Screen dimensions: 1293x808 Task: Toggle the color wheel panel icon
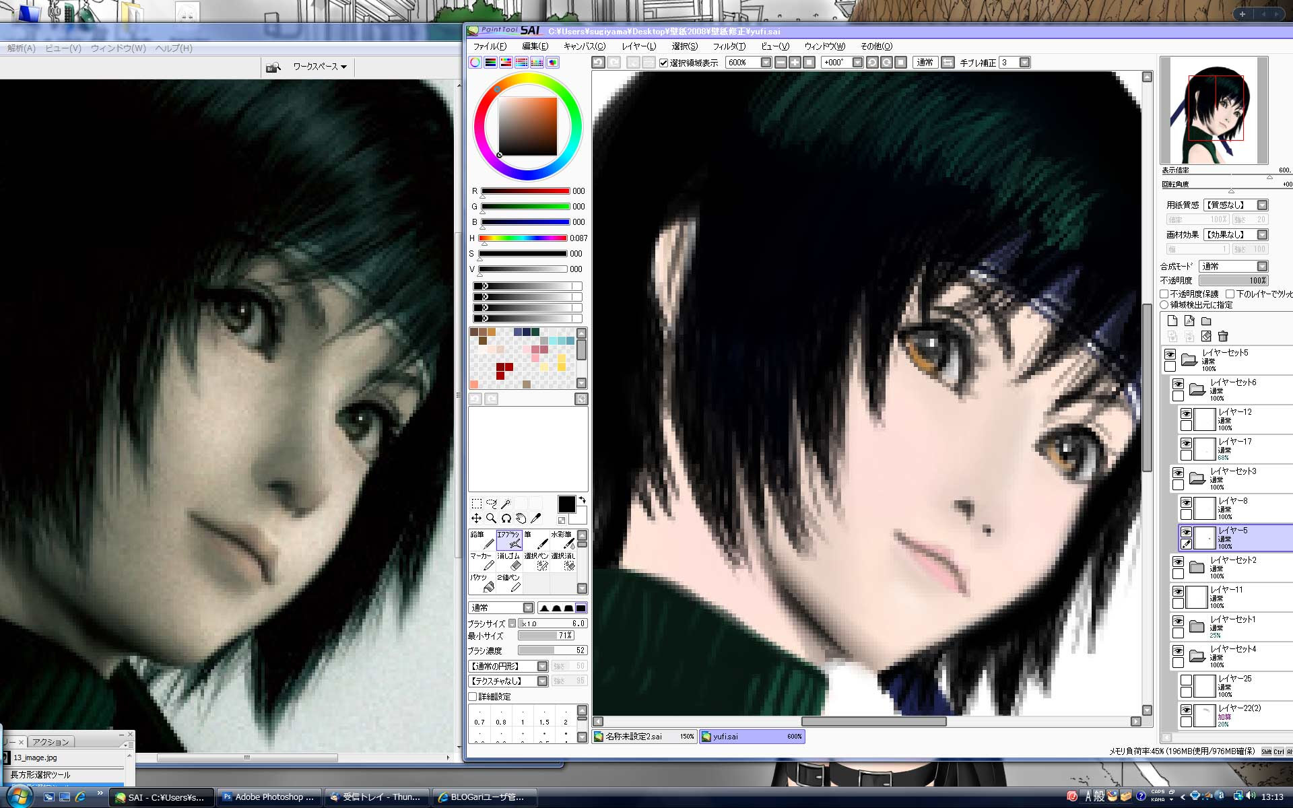[x=475, y=63]
